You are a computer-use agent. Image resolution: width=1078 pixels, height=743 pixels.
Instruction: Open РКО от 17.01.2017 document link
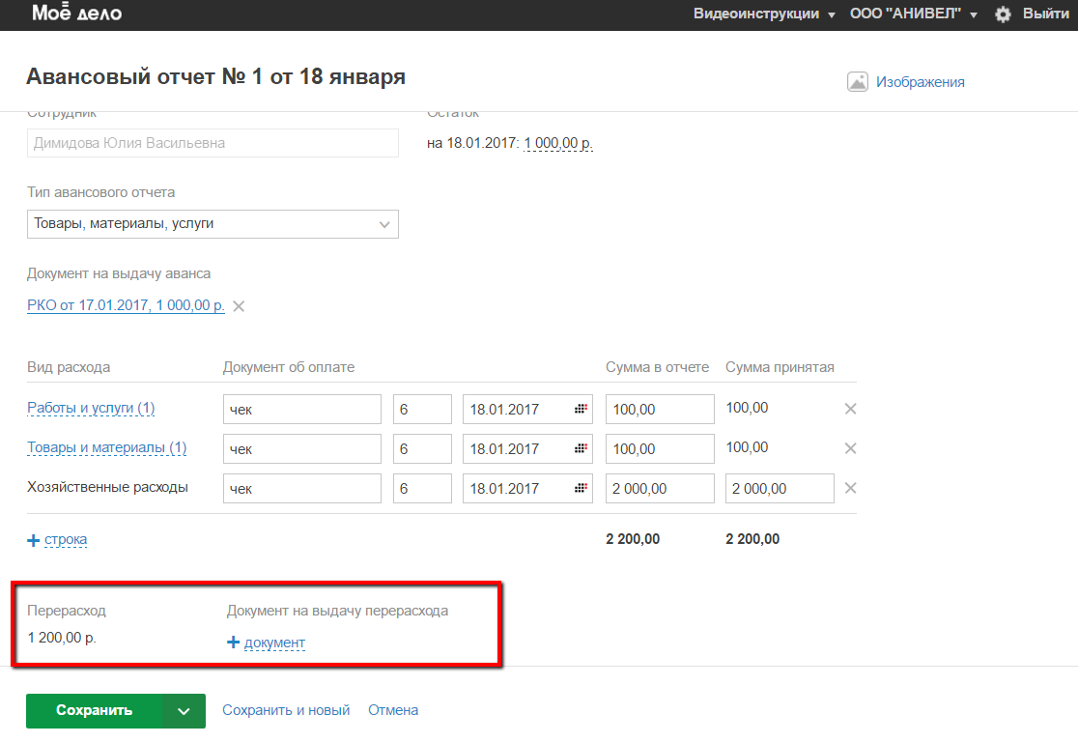click(x=126, y=305)
